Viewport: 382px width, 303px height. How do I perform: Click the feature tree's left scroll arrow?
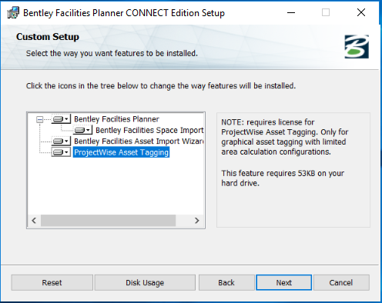(34, 221)
